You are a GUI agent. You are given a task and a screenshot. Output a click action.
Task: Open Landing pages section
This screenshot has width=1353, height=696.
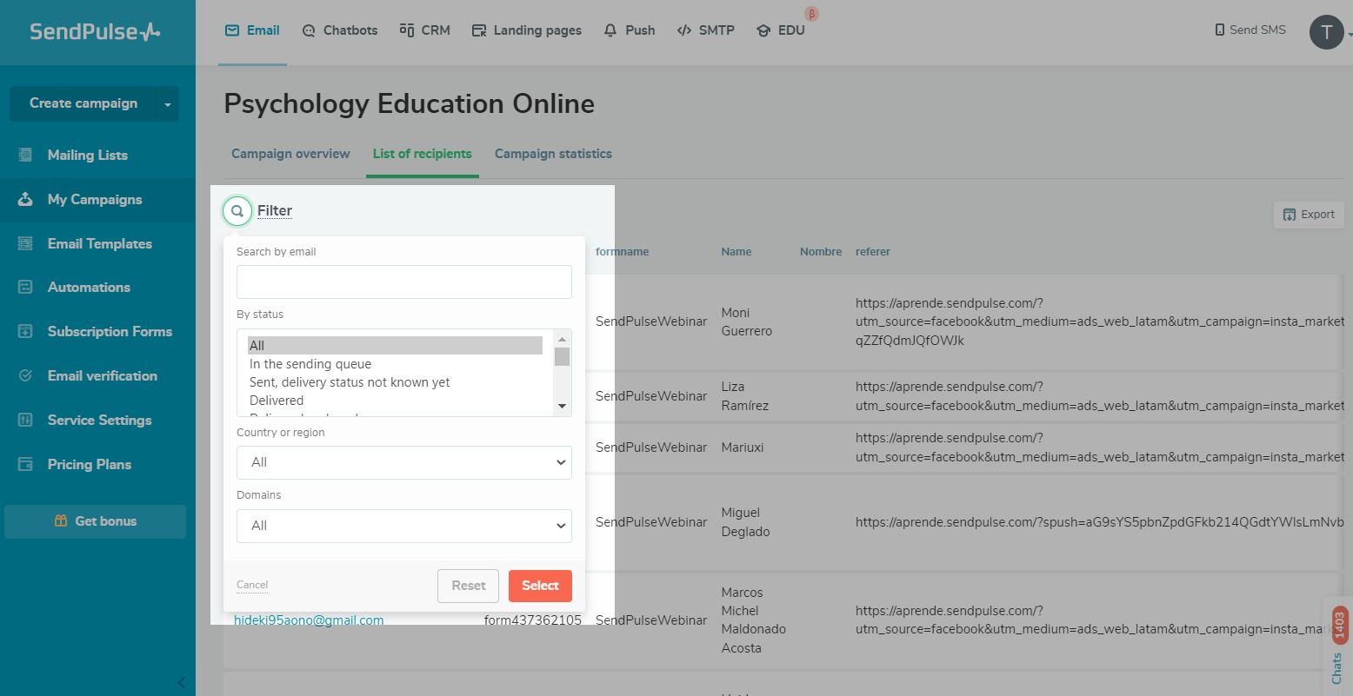[x=527, y=30]
